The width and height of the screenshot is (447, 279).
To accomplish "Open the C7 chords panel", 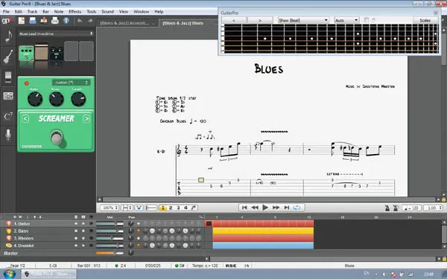I will point(8,116).
